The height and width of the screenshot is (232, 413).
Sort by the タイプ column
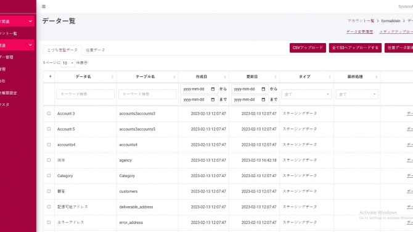306,77
